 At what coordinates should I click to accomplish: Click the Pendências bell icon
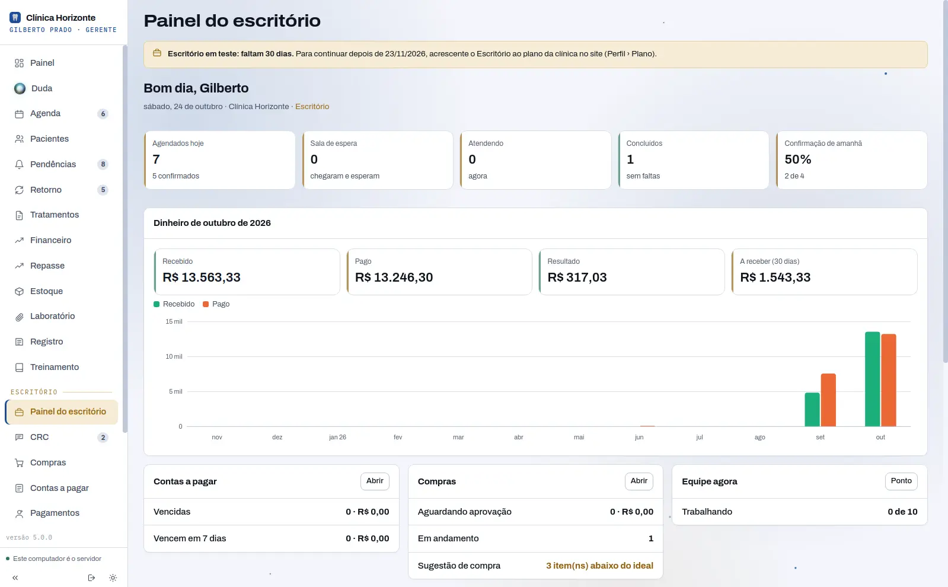(x=19, y=164)
